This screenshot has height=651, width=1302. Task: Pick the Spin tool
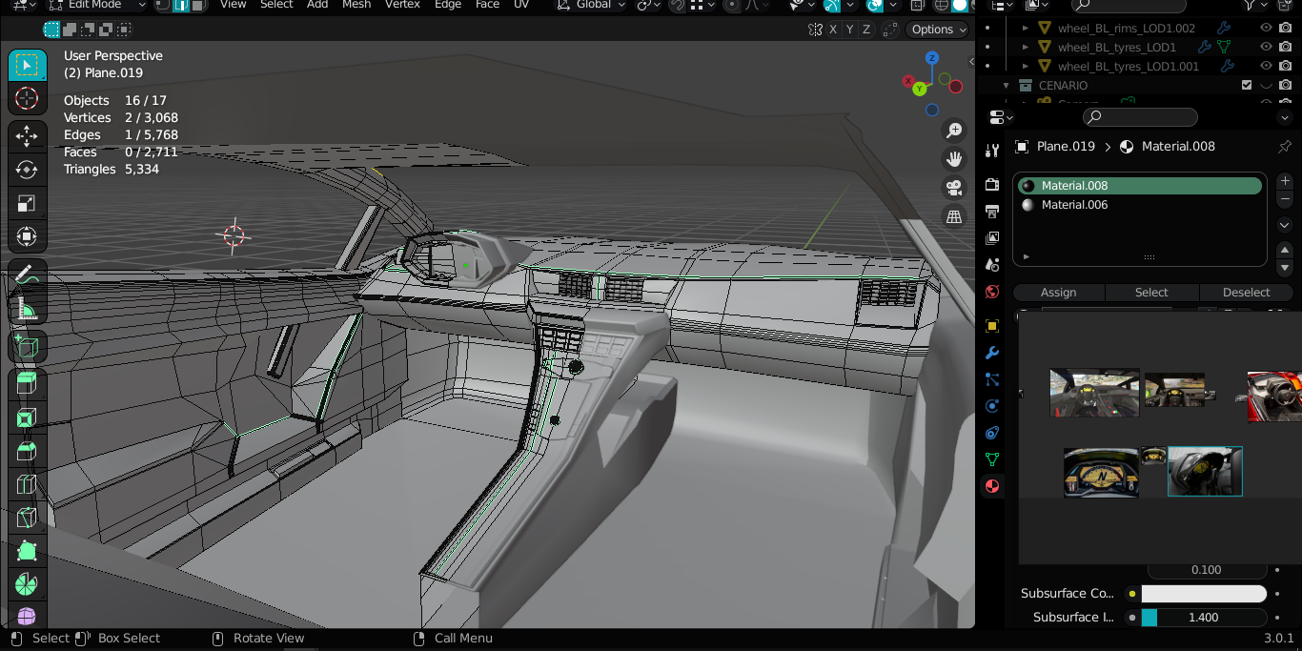pyautogui.click(x=27, y=584)
